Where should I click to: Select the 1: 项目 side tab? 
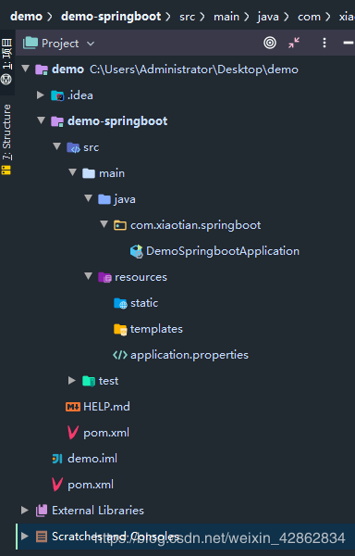pos(6,61)
